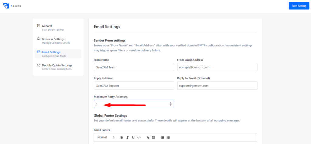This screenshot has width=311, height=144.
Task: Click the Email Footer label
Action: (x=102, y=130)
